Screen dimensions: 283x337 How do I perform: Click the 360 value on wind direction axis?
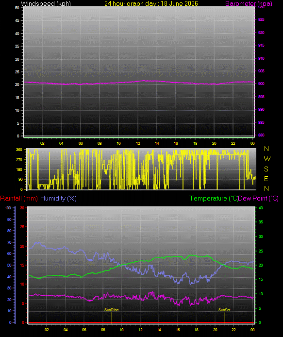[19, 150]
